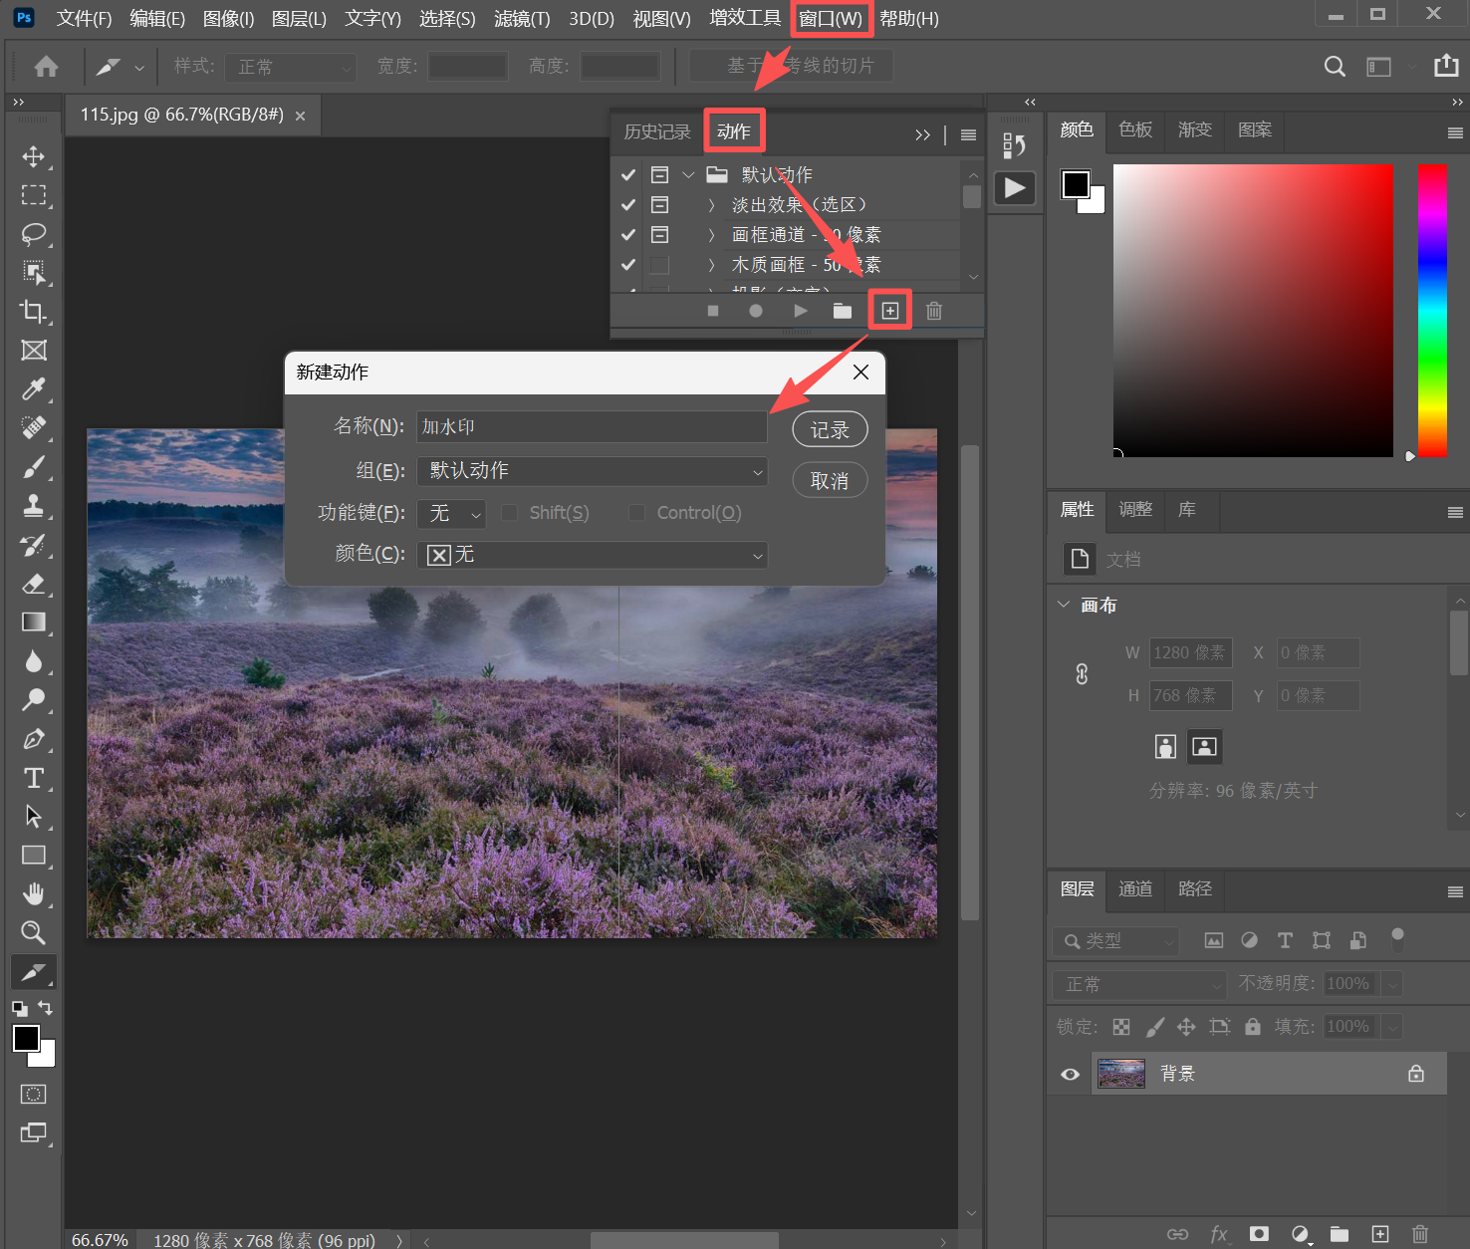This screenshot has width=1470, height=1249.
Task: Click the 取消 button
Action: (x=830, y=481)
